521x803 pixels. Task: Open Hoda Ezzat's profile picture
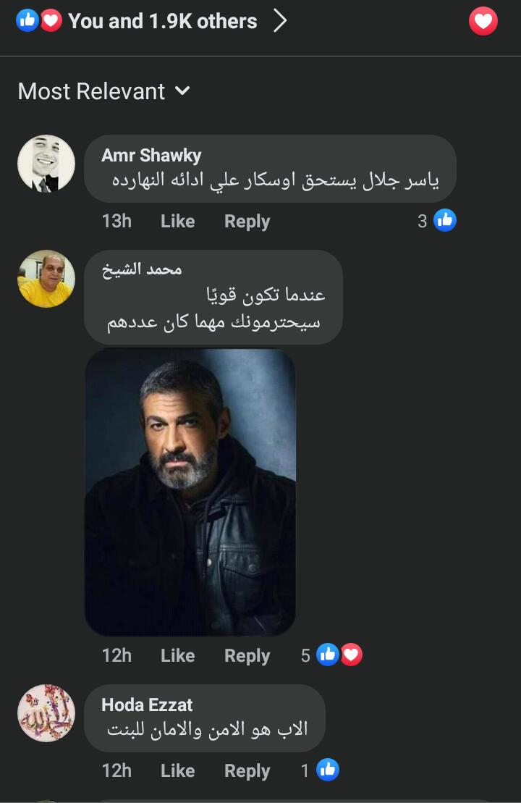[x=46, y=713]
